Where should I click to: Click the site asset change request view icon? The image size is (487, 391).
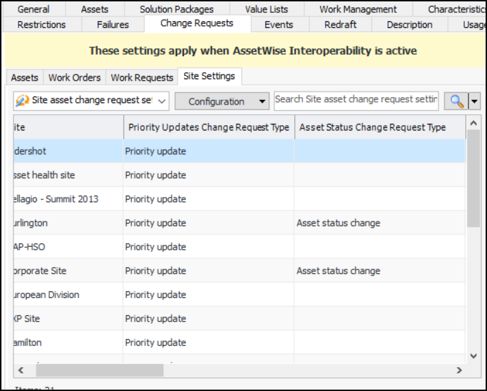click(21, 101)
